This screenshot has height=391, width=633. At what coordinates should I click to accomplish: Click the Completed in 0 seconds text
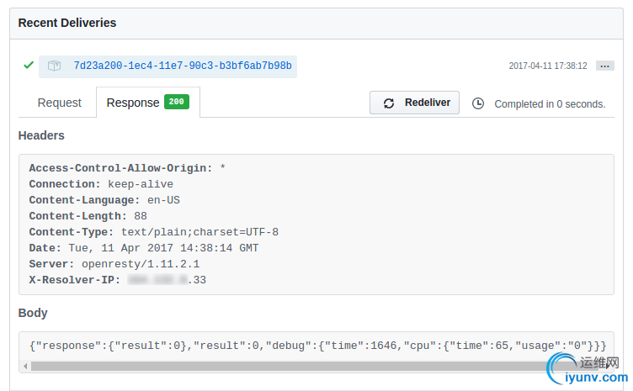pyautogui.click(x=550, y=104)
